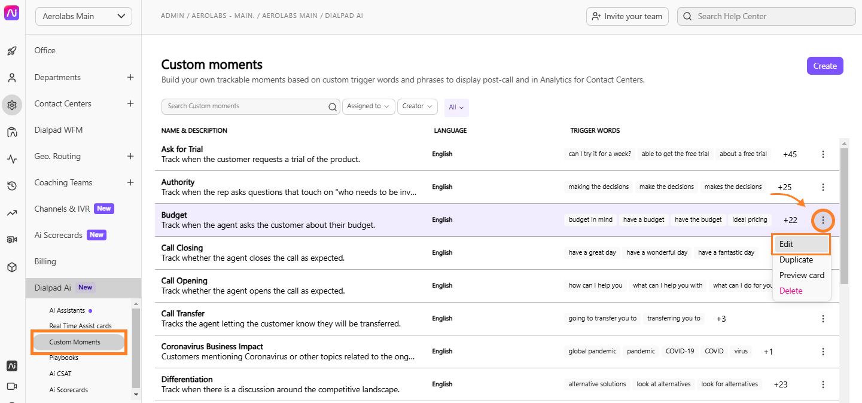
Task: Click the Dialpad Ai logo icon
Action: pyautogui.click(x=11, y=13)
